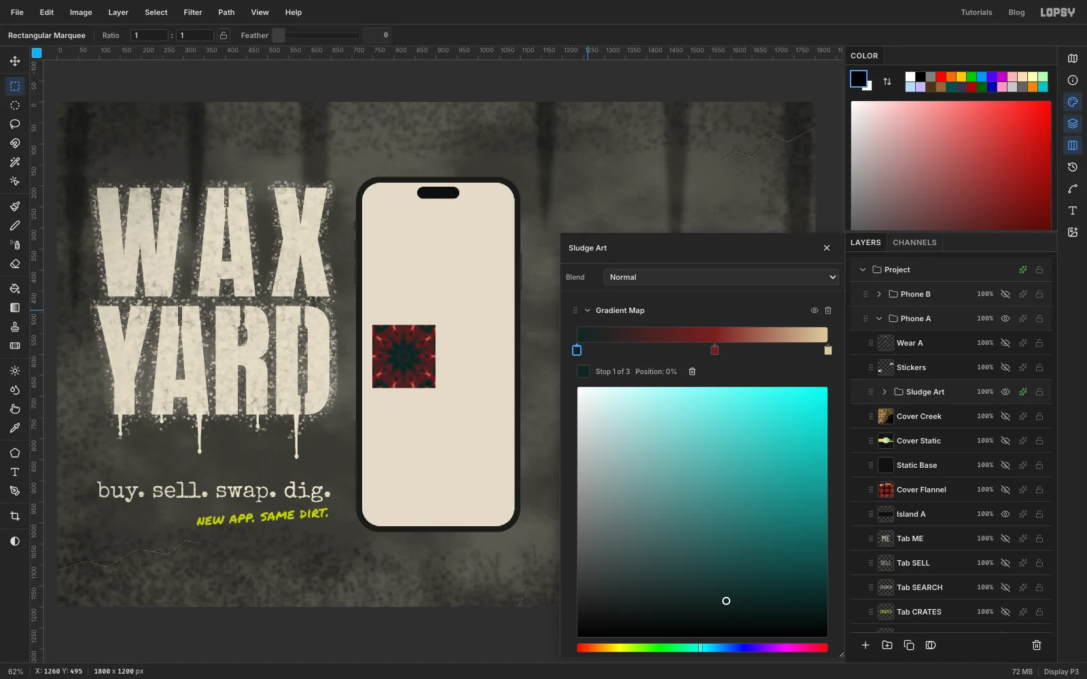Choose the Eraser tool
This screenshot has height=679, width=1087.
pos(15,263)
